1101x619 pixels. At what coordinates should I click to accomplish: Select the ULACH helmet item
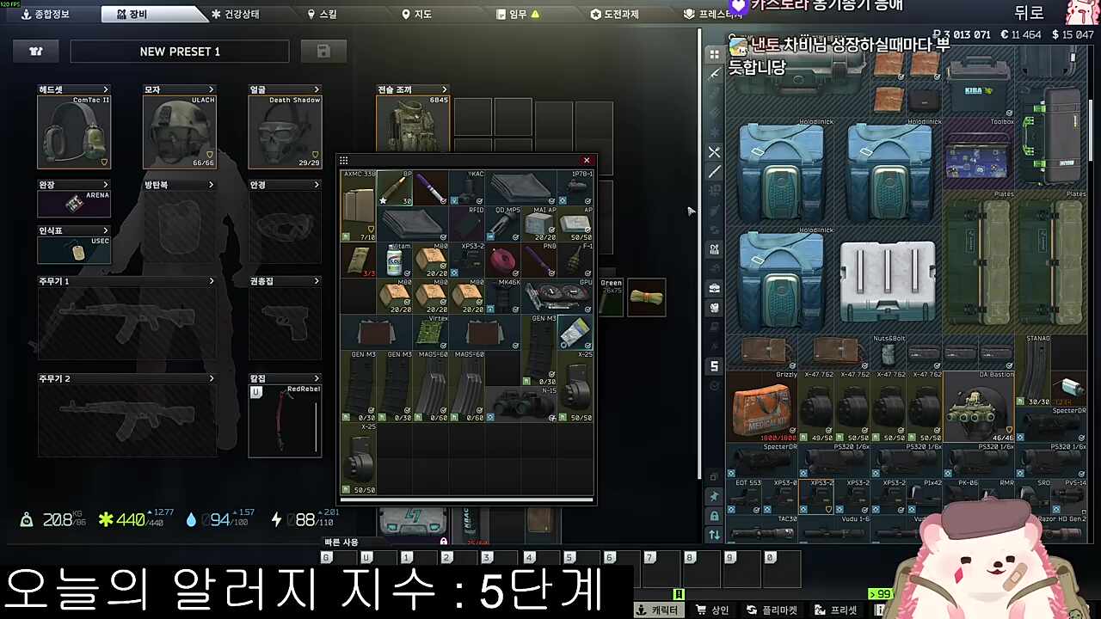[180, 132]
